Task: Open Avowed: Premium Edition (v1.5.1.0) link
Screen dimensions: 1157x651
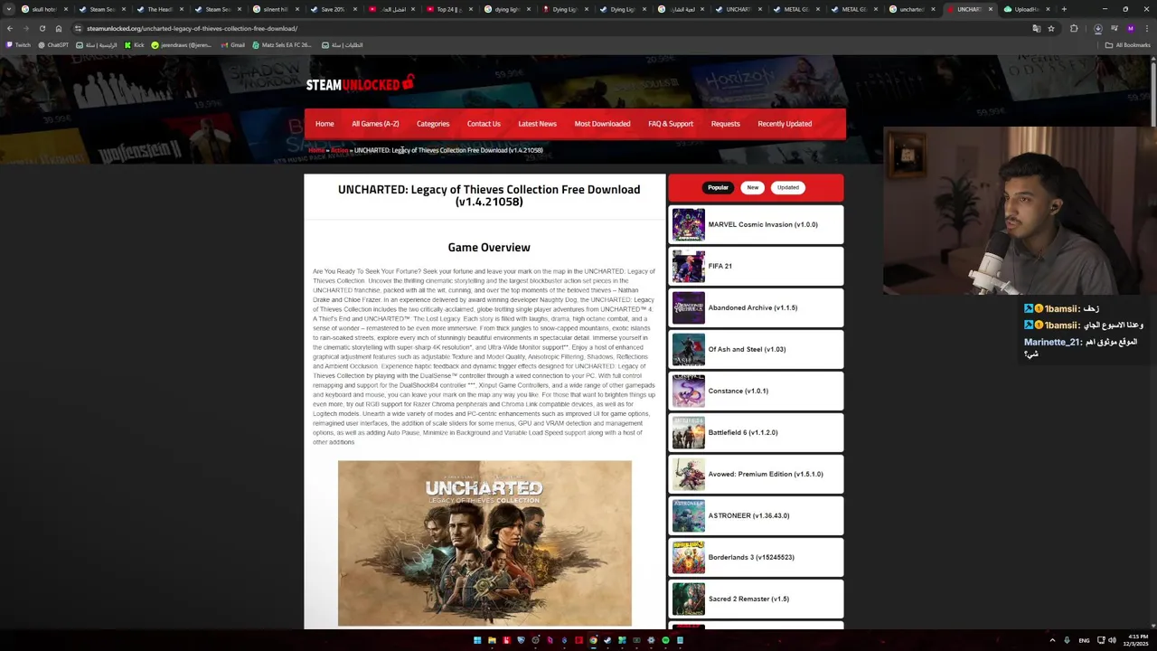Action: 766,474
